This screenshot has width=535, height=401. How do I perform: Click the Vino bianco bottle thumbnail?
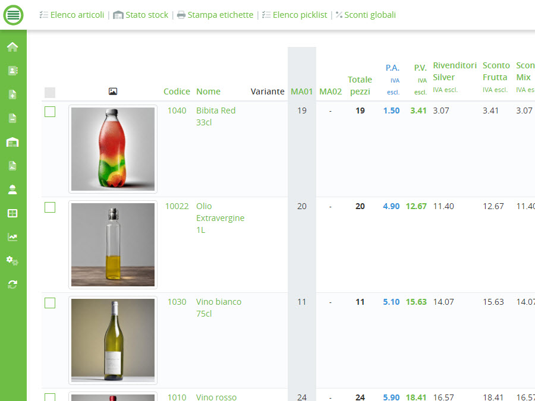113,340
